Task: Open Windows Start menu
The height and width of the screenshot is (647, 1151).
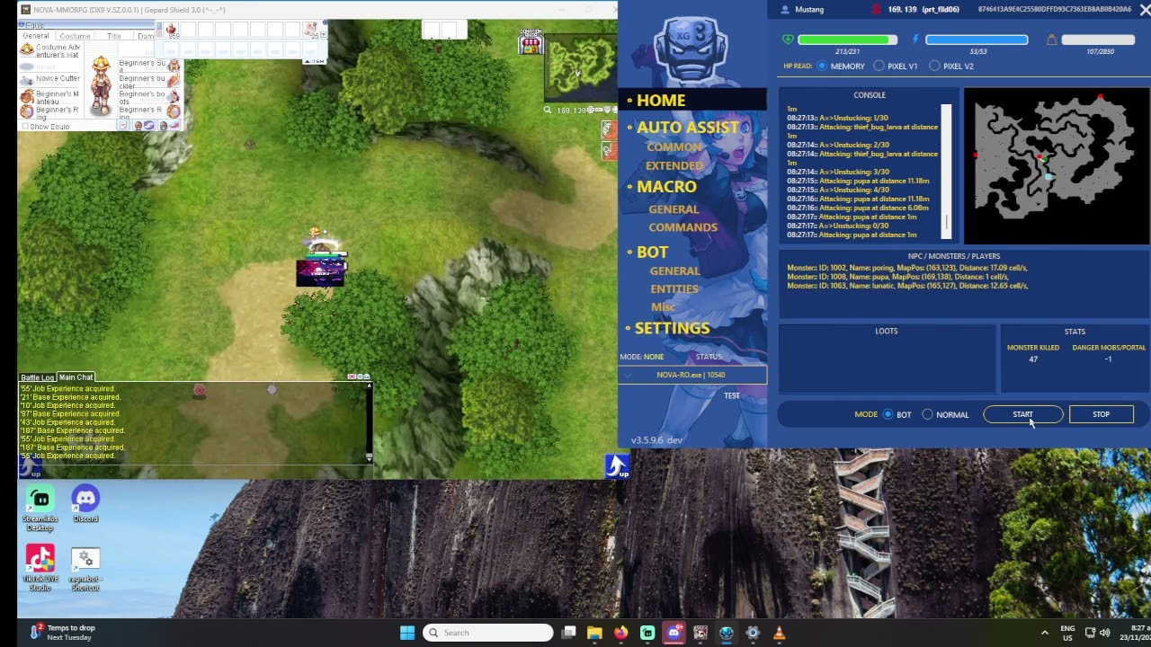Action: [407, 633]
